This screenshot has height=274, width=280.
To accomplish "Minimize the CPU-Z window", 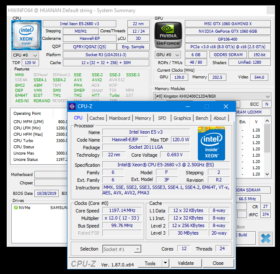I will (x=188, y=106).
